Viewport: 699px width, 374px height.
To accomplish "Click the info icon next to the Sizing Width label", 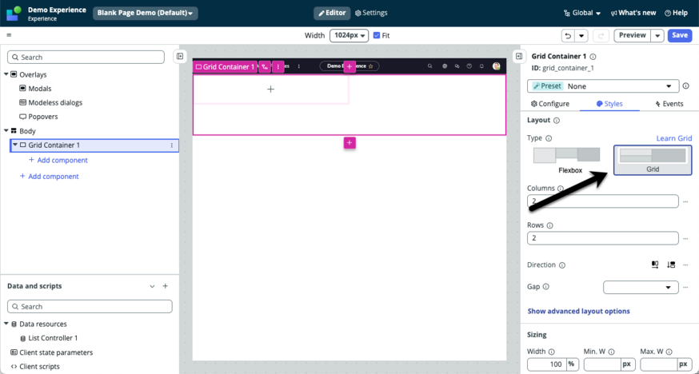I will [552, 352].
